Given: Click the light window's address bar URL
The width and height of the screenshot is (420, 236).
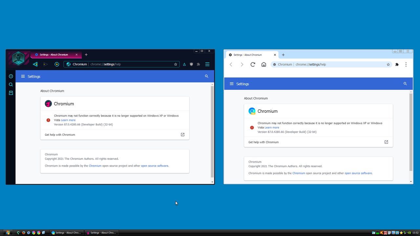Looking at the screenshot, I should click(311, 65).
